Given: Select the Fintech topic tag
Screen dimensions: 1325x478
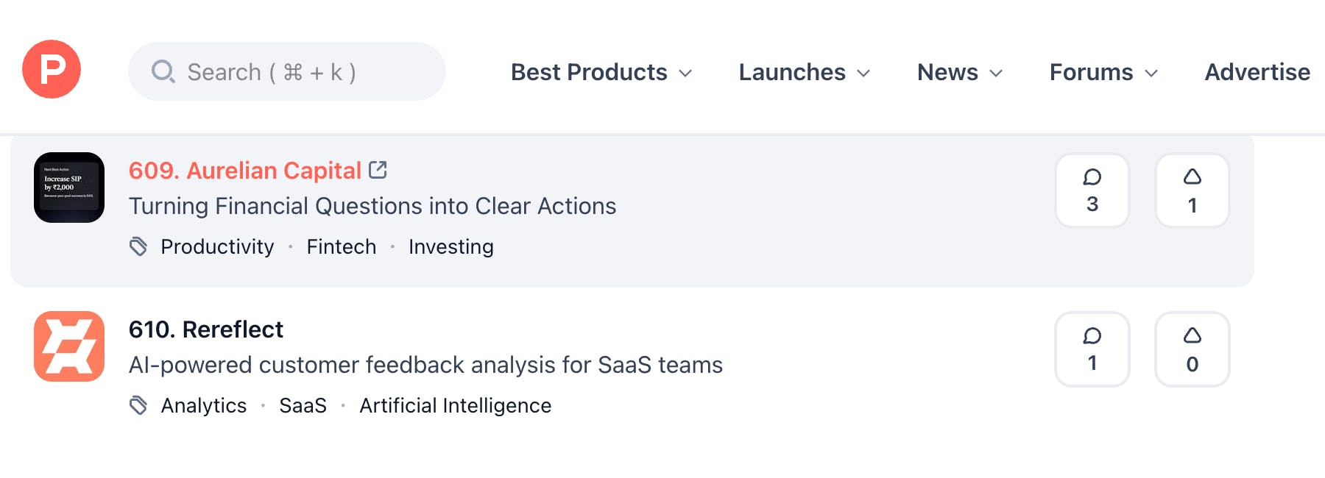Looking at the screenshot, I should (341, 247).
